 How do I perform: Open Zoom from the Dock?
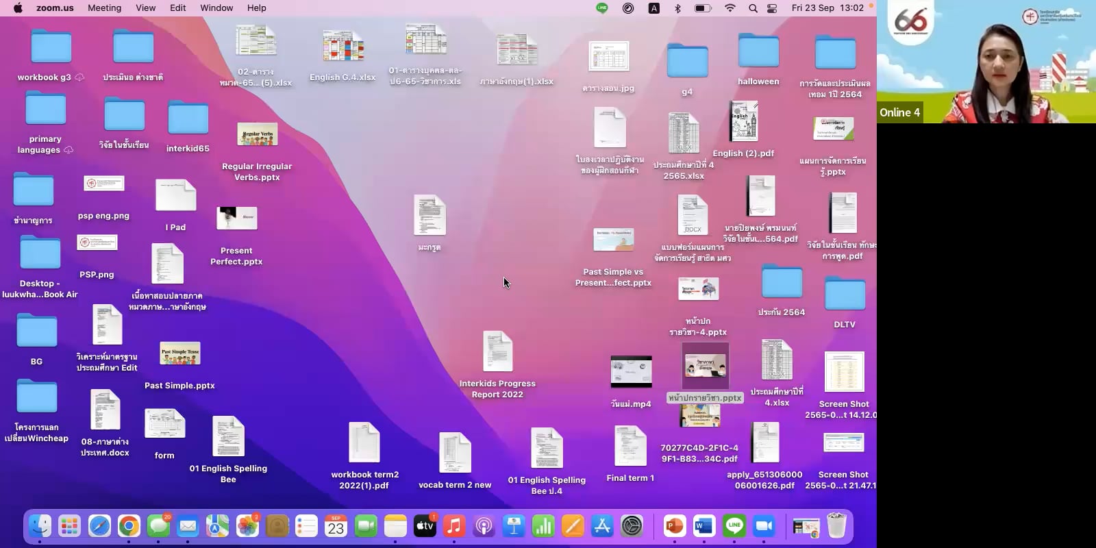click(x=764, y=526)
